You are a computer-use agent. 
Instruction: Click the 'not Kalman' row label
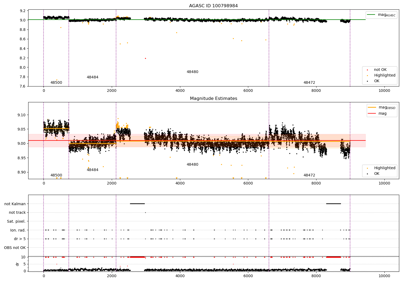(15, 204)
